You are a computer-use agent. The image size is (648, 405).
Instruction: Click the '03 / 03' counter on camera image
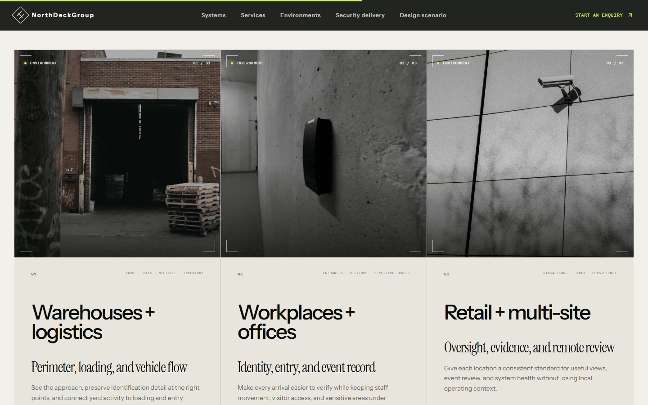point(615,63)
